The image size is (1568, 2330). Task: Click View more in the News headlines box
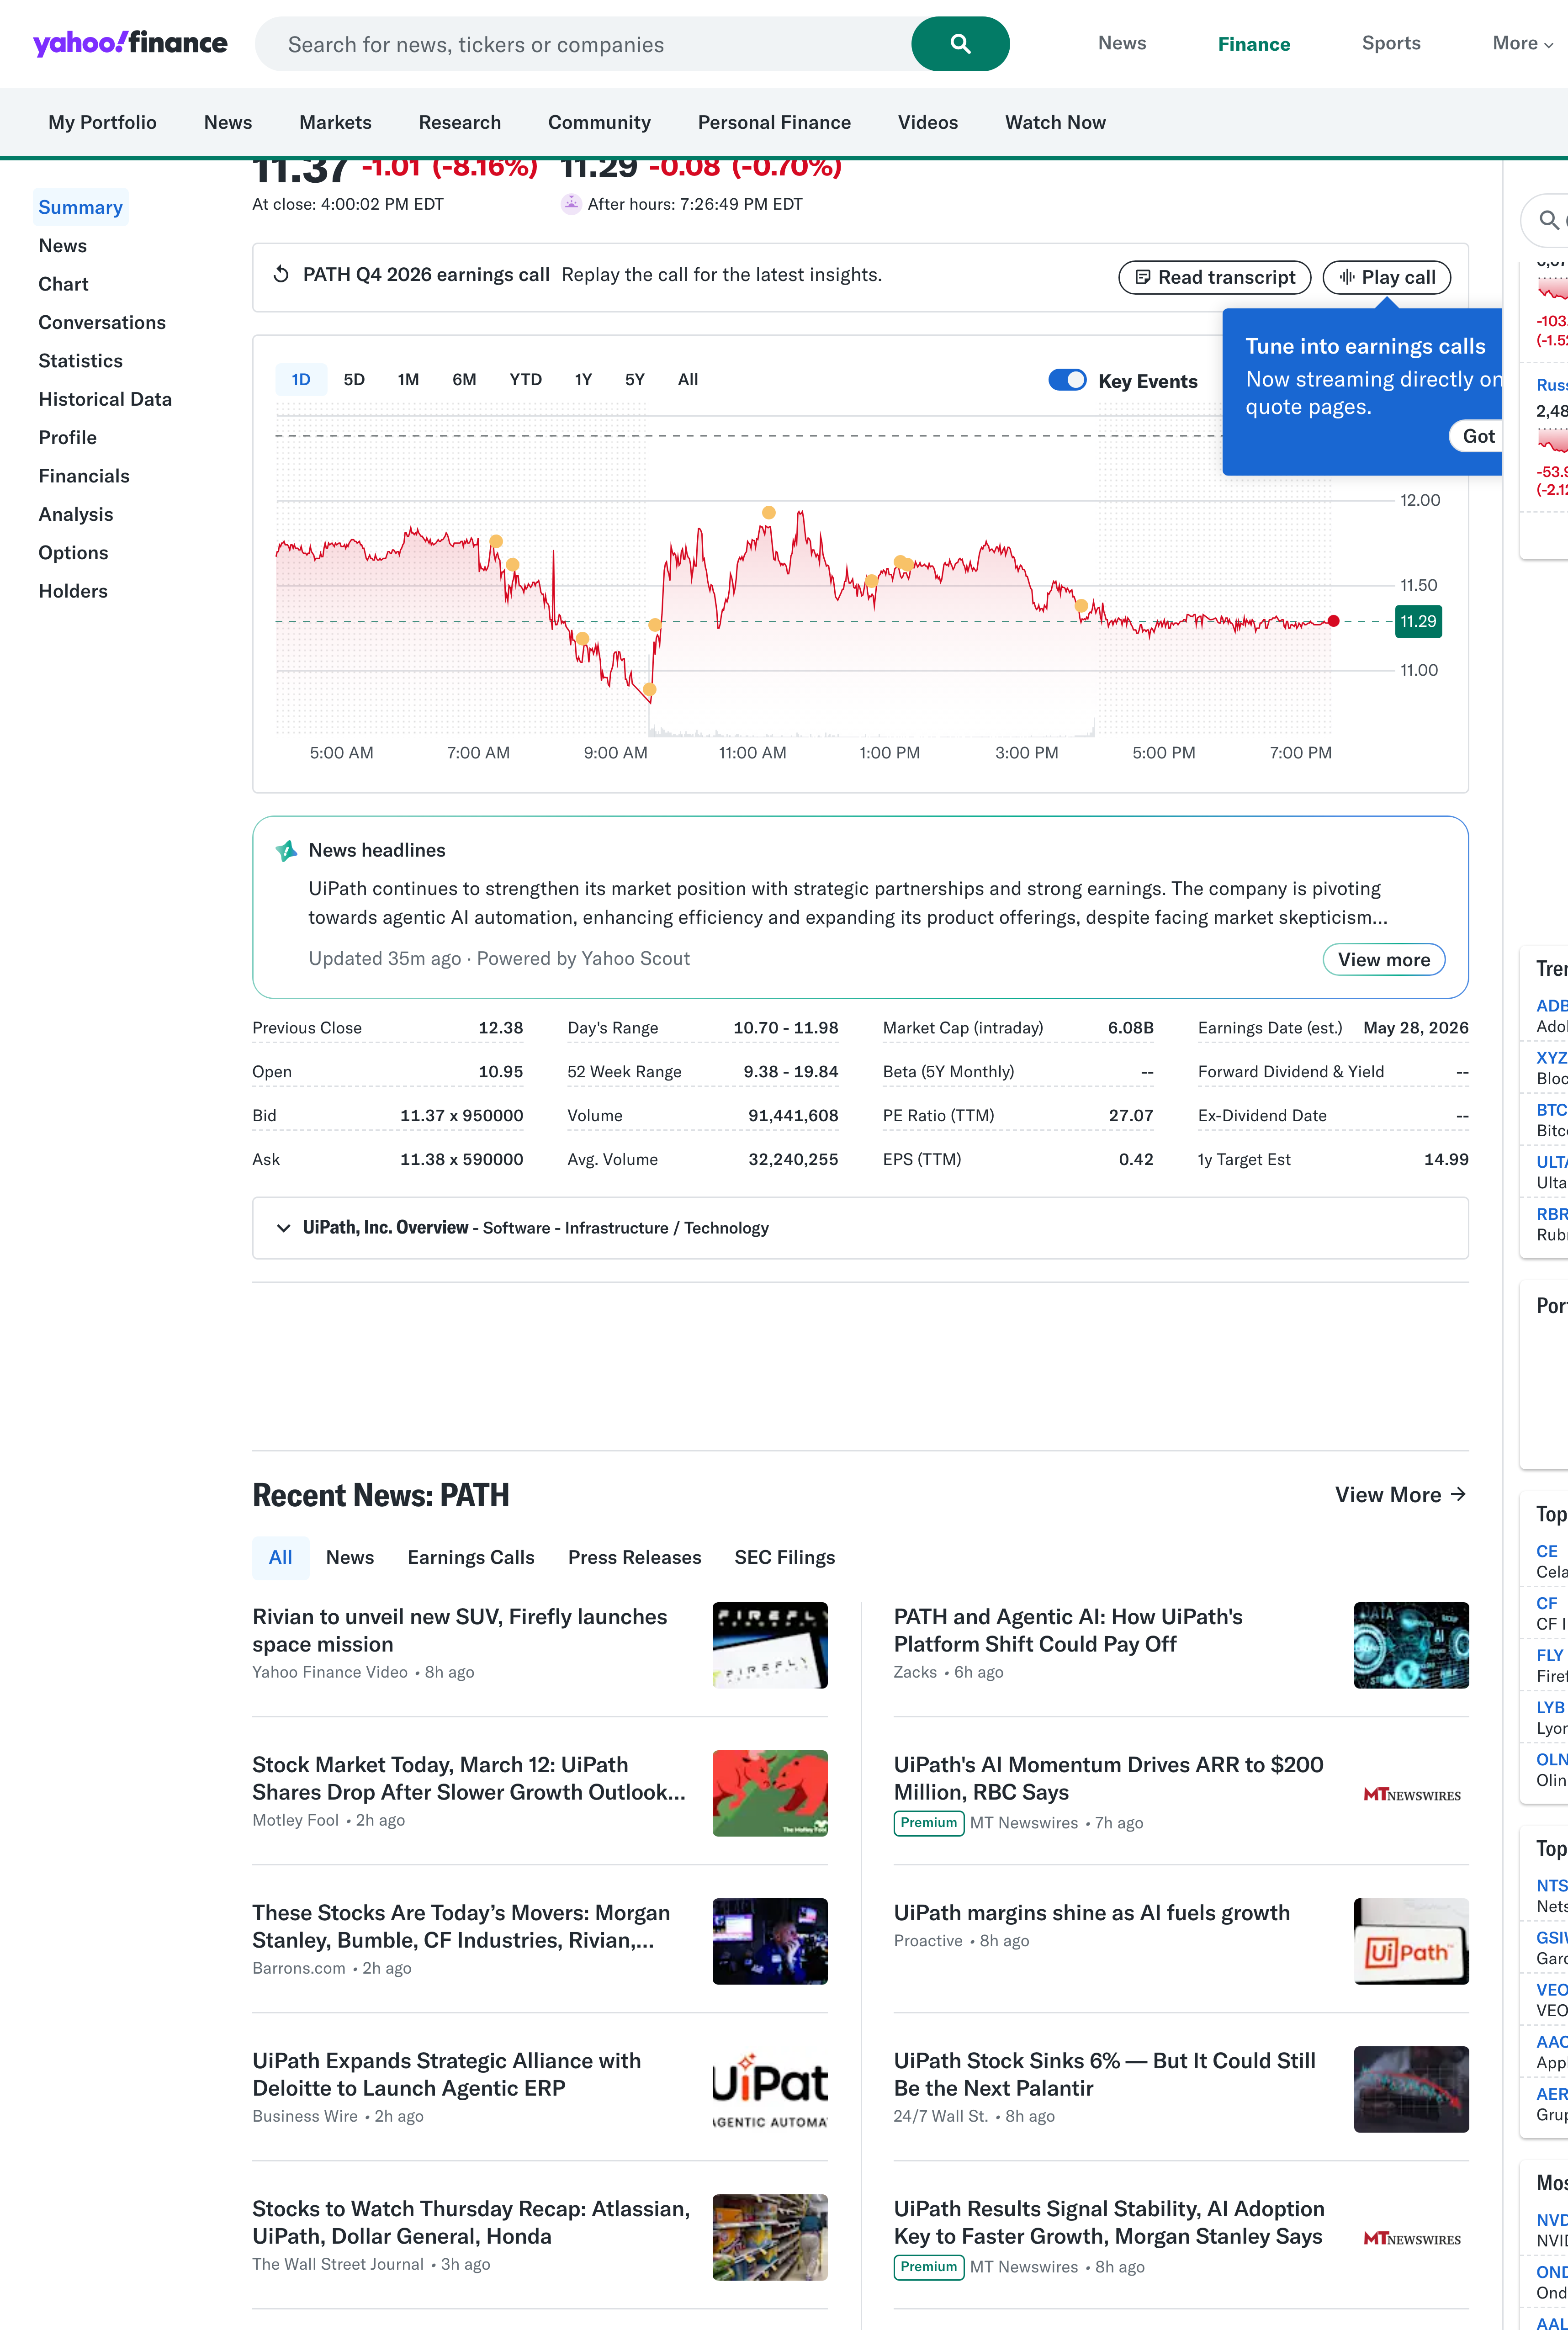coord(1383,959)
